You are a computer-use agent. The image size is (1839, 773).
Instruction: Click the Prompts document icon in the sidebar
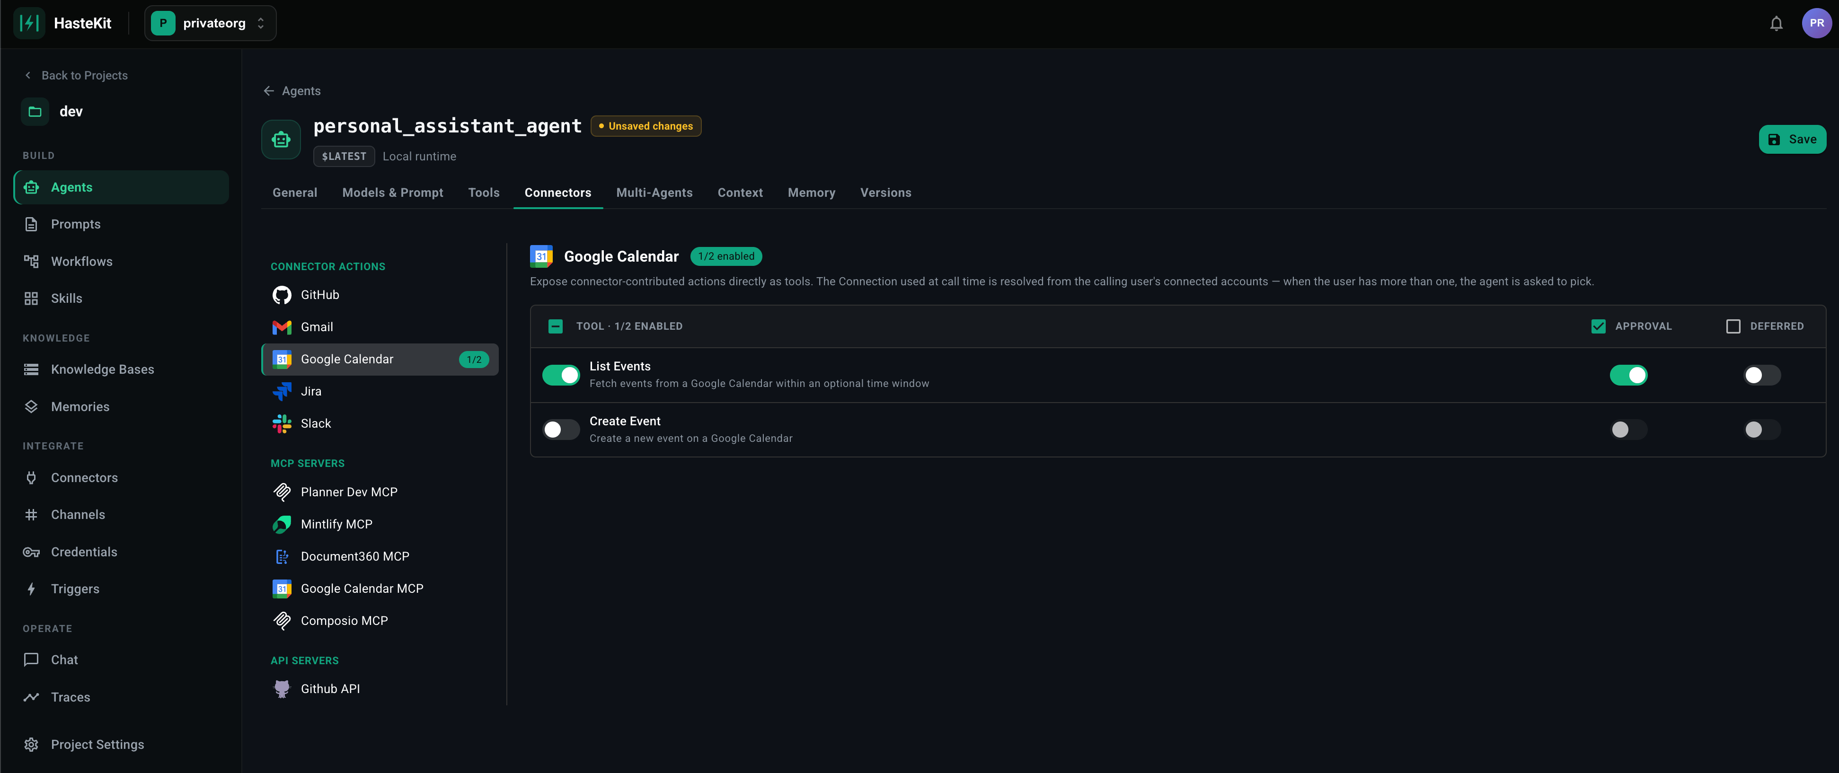[31, 224]
